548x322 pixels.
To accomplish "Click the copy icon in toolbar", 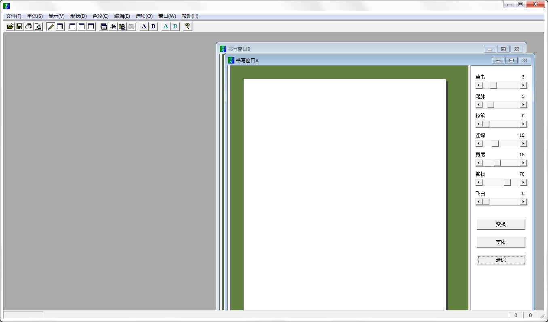I will 113,27.
